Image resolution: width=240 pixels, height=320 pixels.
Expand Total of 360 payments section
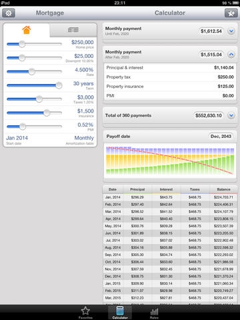tap(231, 115)
